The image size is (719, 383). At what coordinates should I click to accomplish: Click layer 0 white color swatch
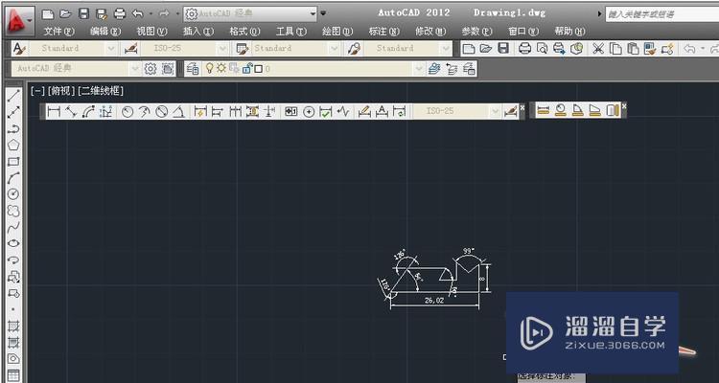point(258,69)
